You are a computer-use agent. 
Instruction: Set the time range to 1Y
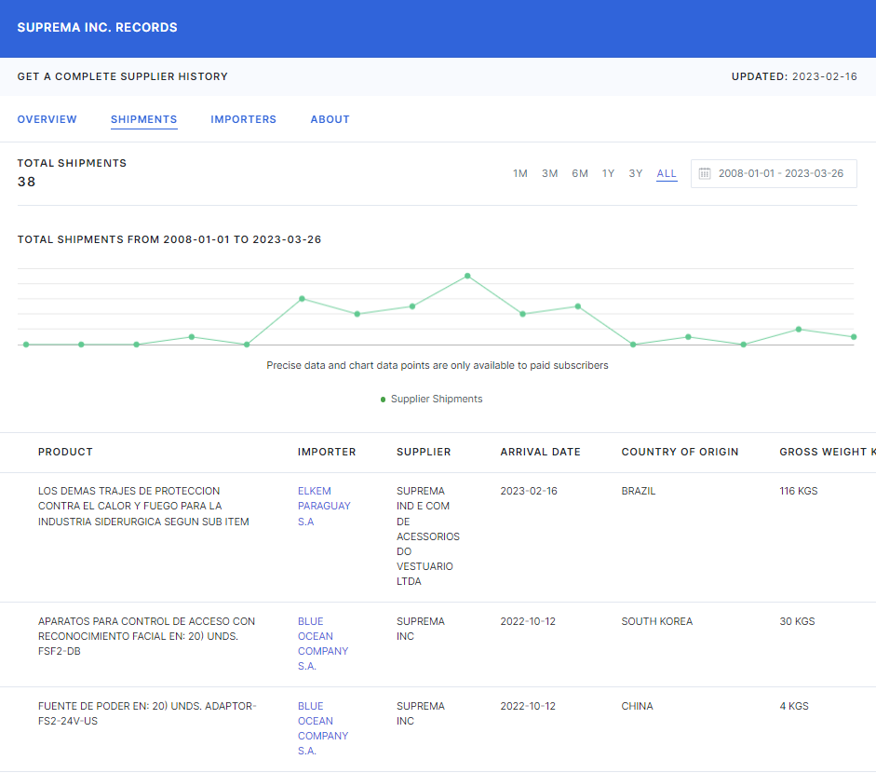click(x=608, y=173)
